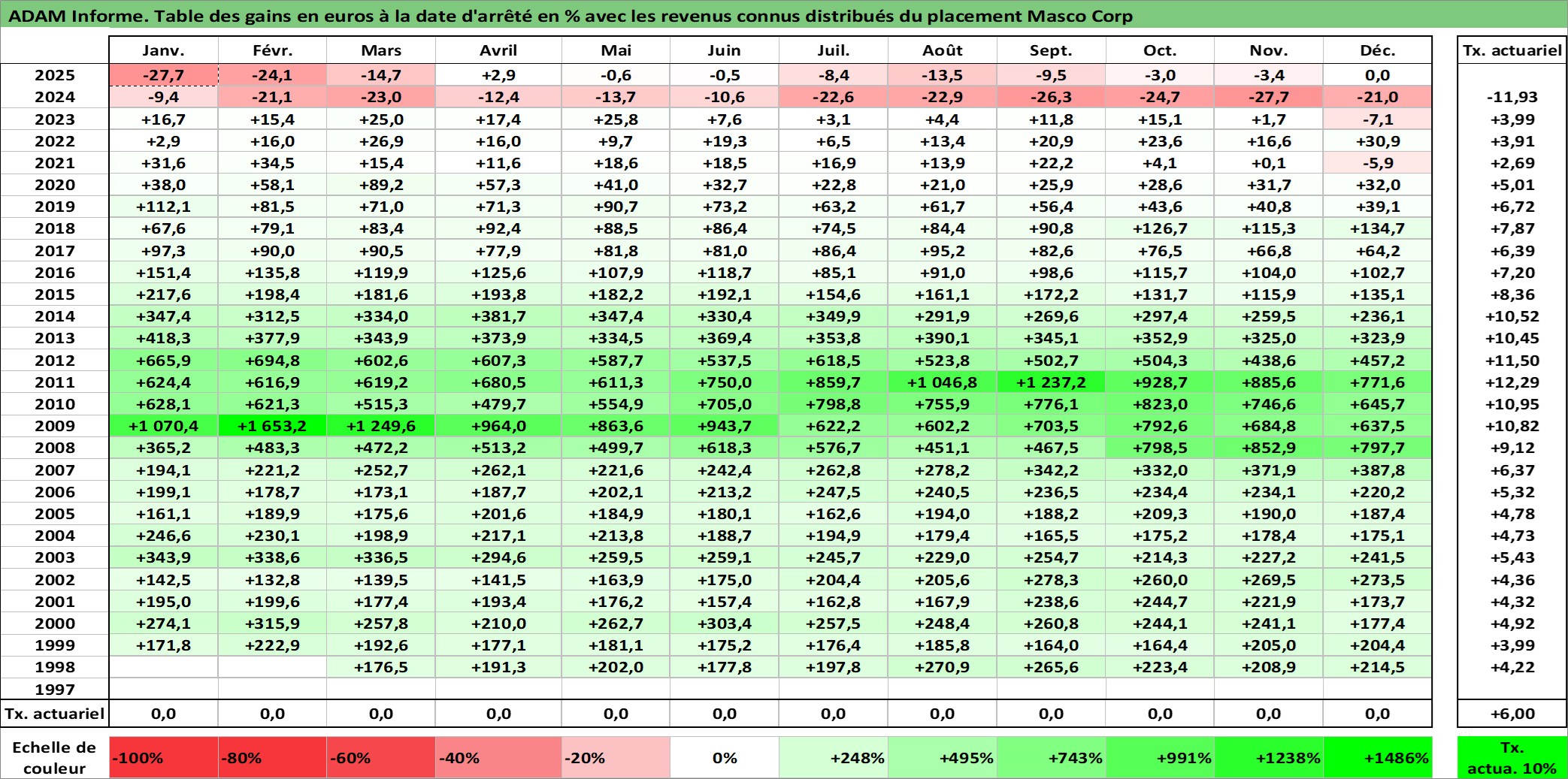Select the 2016 Janv. value +151,4
Screen dimensions: 1568x779
(x=164, y=273)
